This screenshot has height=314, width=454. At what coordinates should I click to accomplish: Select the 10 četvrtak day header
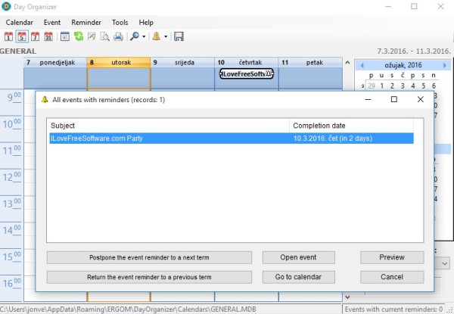pyautogui.click(x=247, y=62)
